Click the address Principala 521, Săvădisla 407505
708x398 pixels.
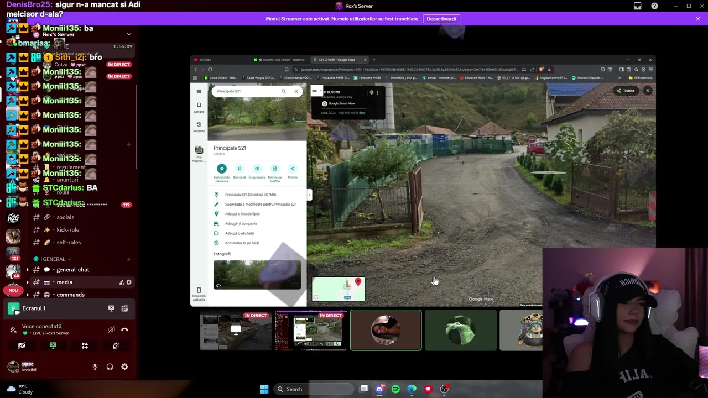point(250,195)
